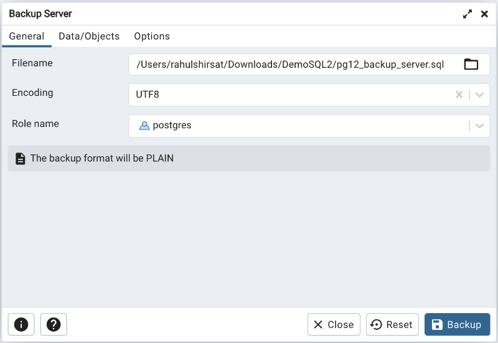Click the Backup Server title text

[x=40, y=14]
